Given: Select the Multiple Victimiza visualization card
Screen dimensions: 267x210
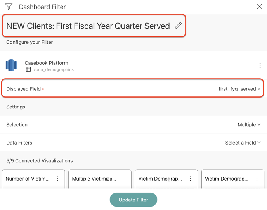Looking at the screenshot, I should click(94, 179).
